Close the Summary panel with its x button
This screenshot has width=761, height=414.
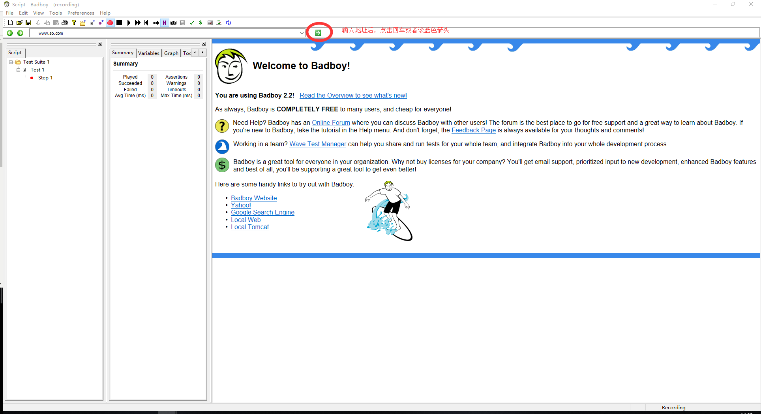click(x=204, y=44)
